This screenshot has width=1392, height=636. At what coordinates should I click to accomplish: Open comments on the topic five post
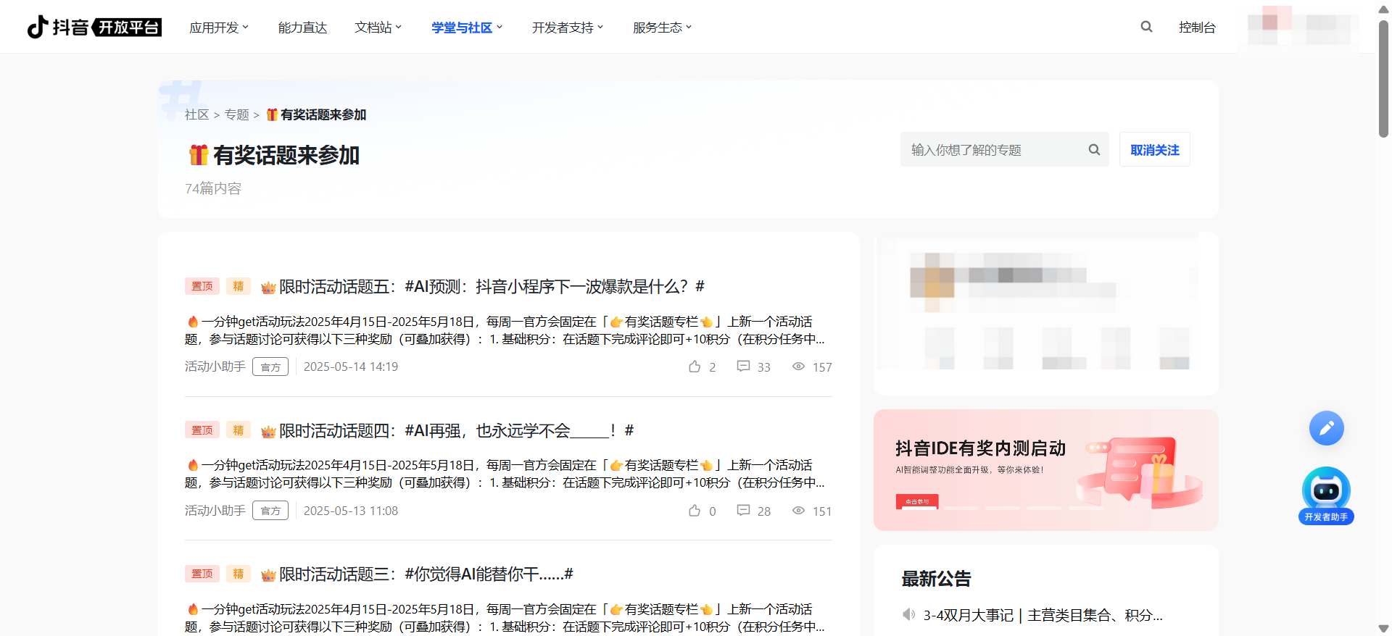(x=743, y=367)
